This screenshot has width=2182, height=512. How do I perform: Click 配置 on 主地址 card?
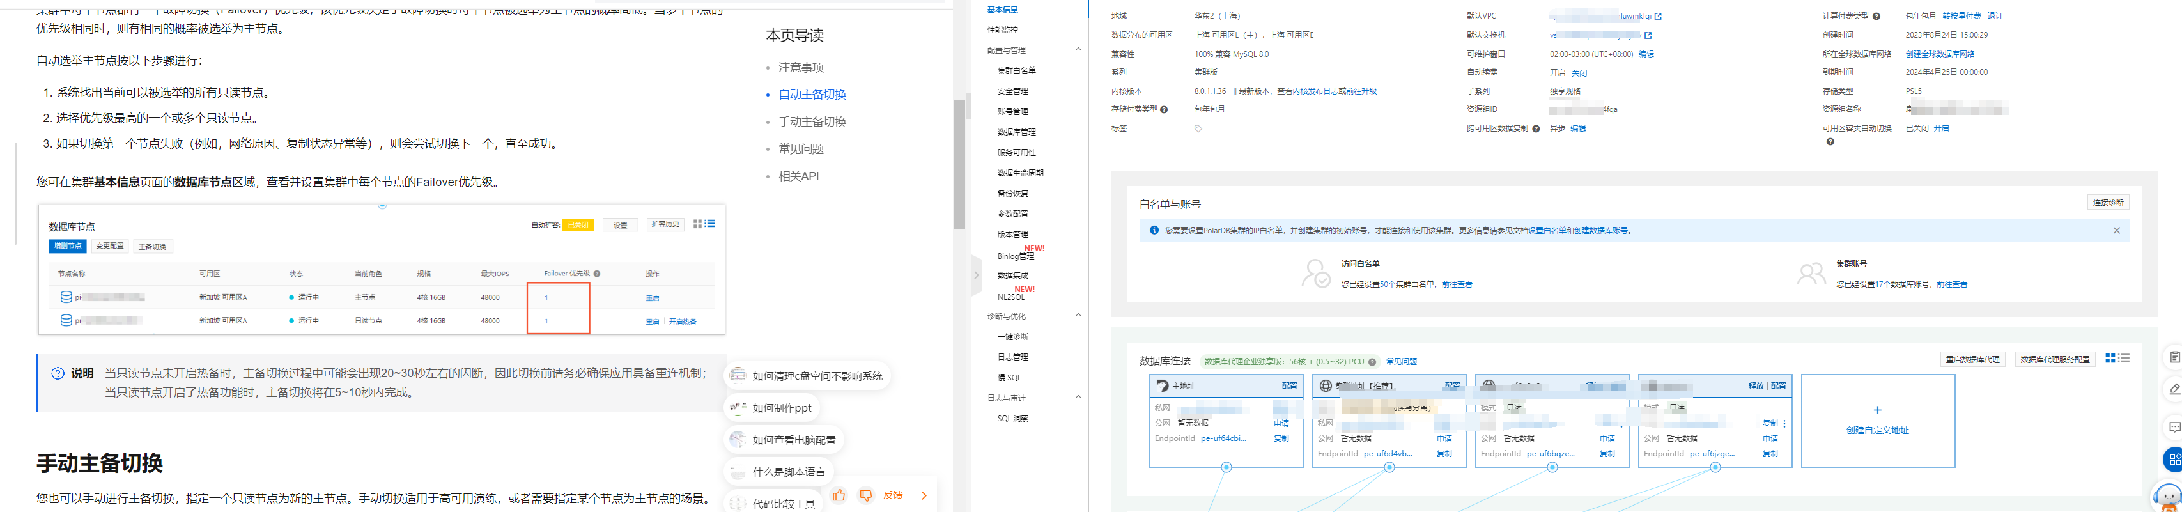[1289, 385]
